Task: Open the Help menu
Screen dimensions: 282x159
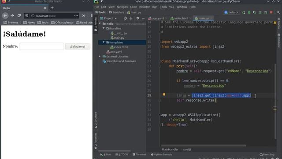Action: (193, 7)
